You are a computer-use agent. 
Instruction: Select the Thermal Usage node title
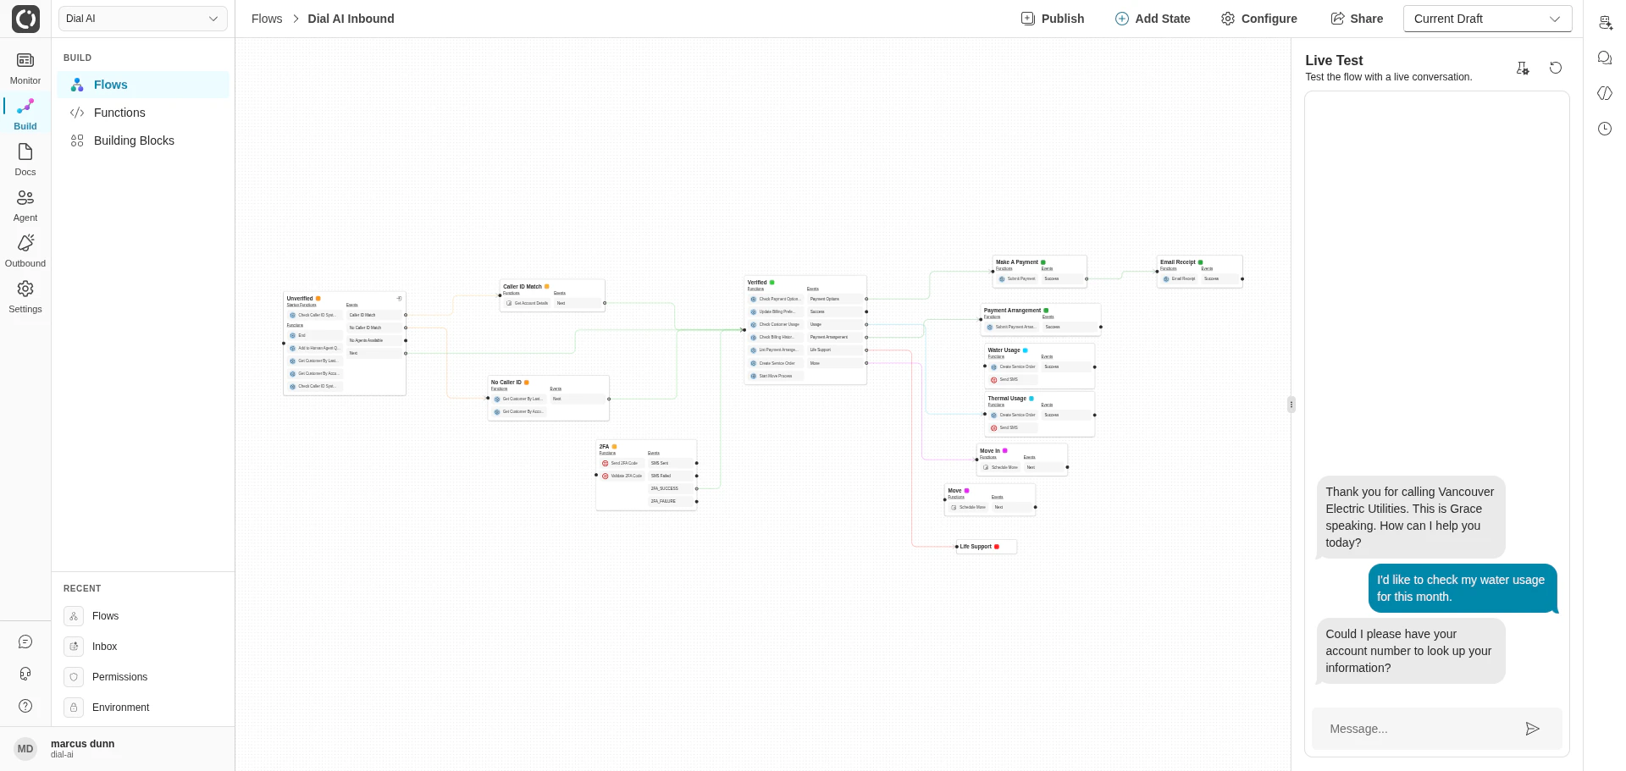pyautogui.click(x=1007, y=399)
